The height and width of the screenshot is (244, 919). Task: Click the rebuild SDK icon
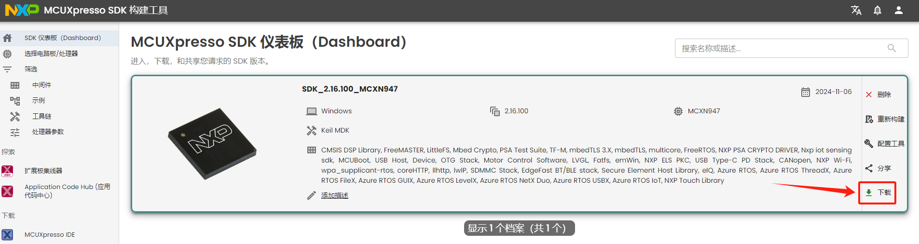tap(869, 119)
